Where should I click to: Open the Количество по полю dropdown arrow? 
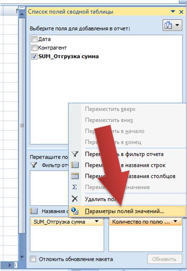pos(175,221)
